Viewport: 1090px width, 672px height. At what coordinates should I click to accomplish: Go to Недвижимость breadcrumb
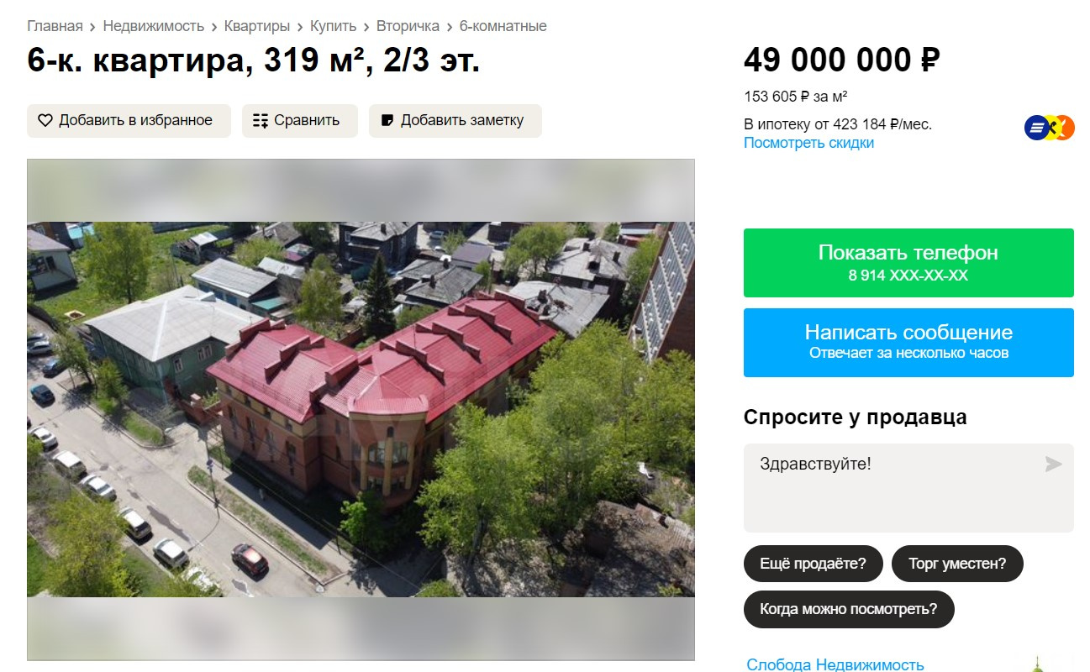pos(154,26)
